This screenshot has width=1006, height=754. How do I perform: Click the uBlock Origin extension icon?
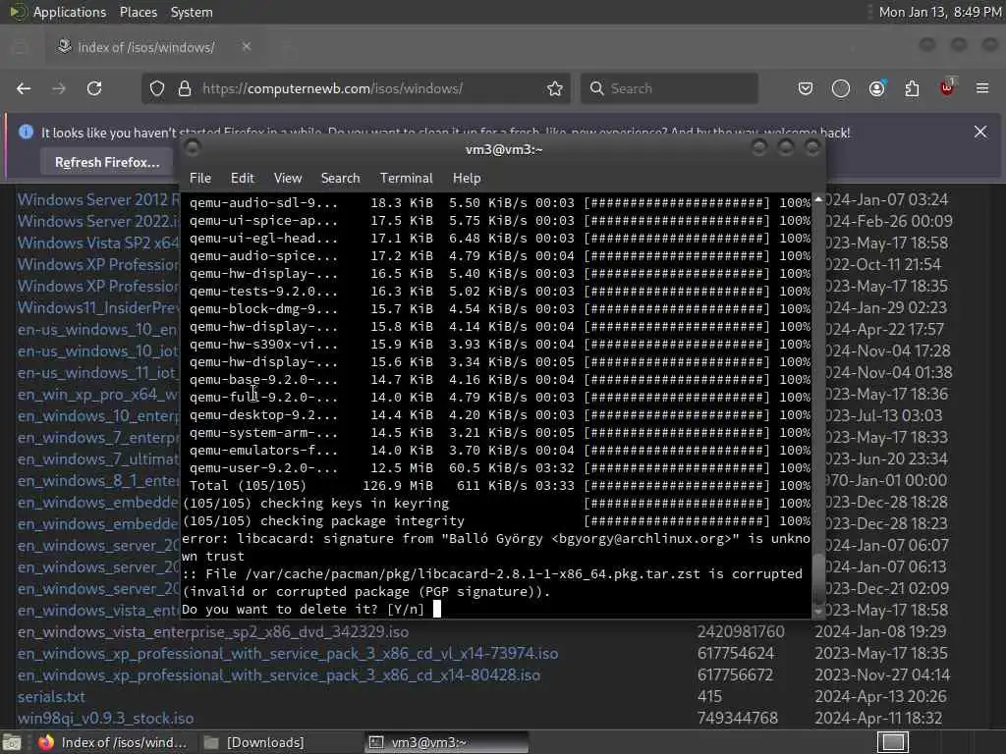(947, 87)
